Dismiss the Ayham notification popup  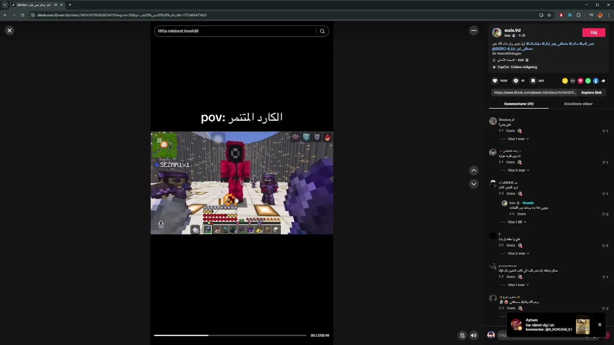click(x=600, y=325)
